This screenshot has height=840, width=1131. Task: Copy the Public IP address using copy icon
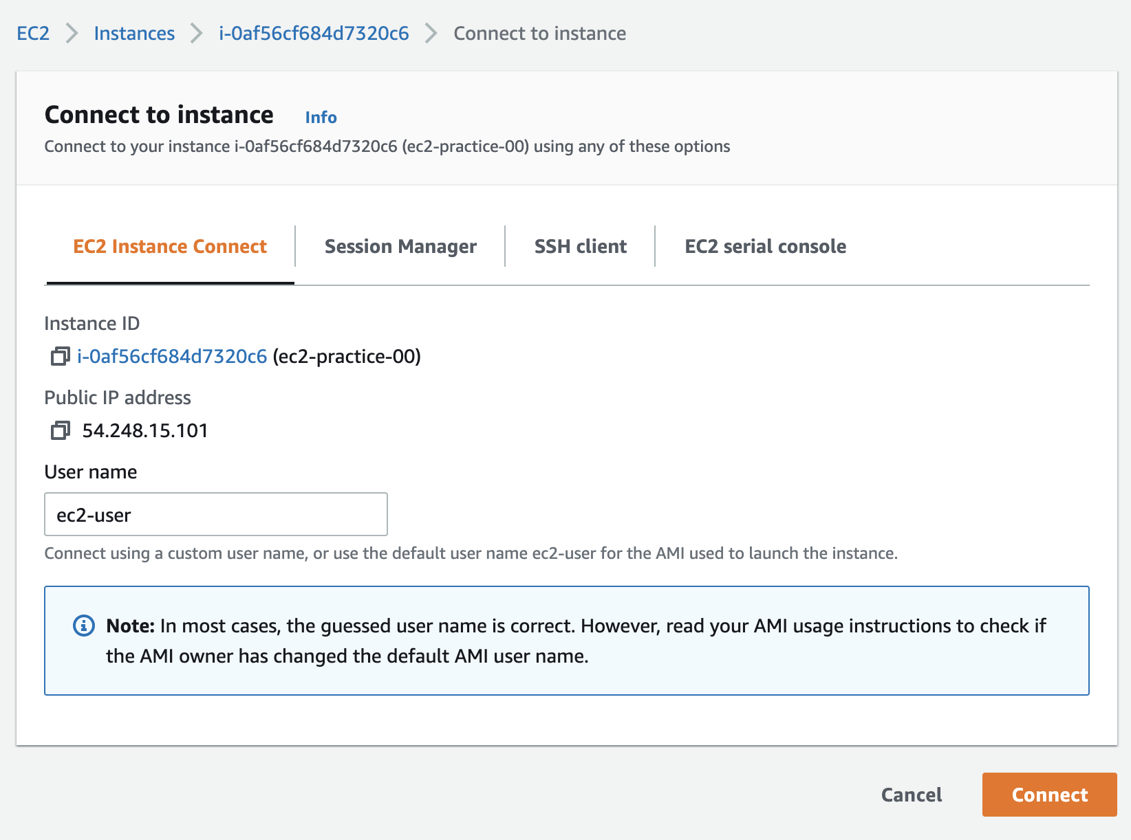pos(60,430)
